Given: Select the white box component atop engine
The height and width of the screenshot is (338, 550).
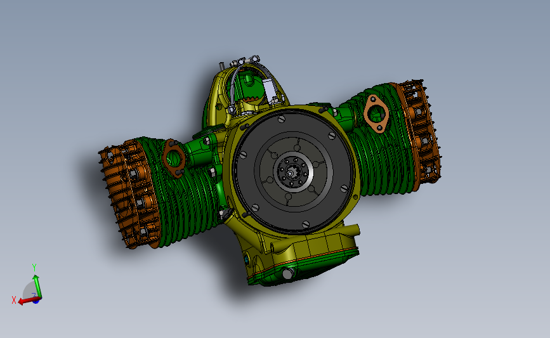Looking at the screenshot, I should 270,90.
